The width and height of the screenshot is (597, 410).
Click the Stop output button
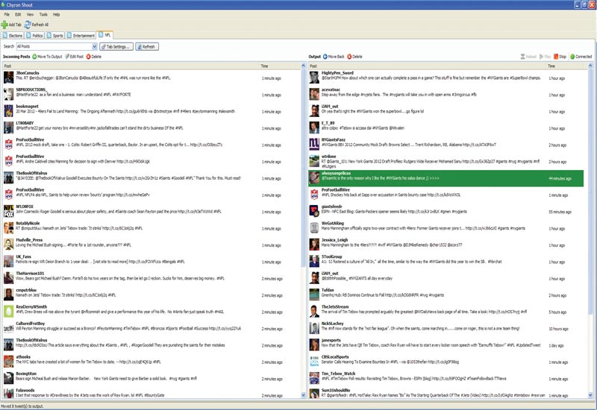[x=560, y=57]
